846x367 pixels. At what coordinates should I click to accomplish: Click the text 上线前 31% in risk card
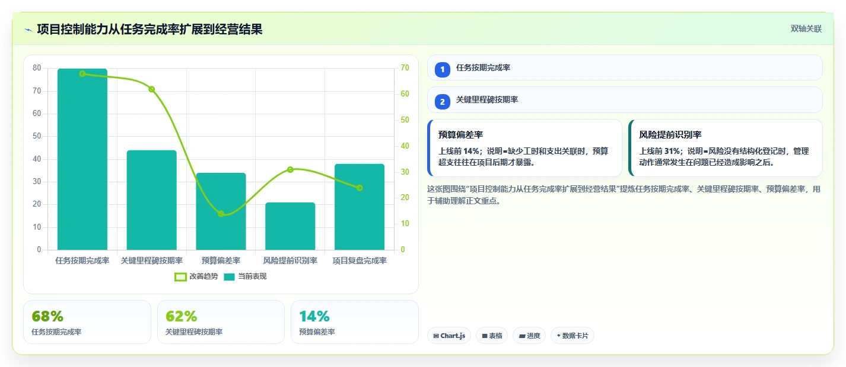[660, 151]
